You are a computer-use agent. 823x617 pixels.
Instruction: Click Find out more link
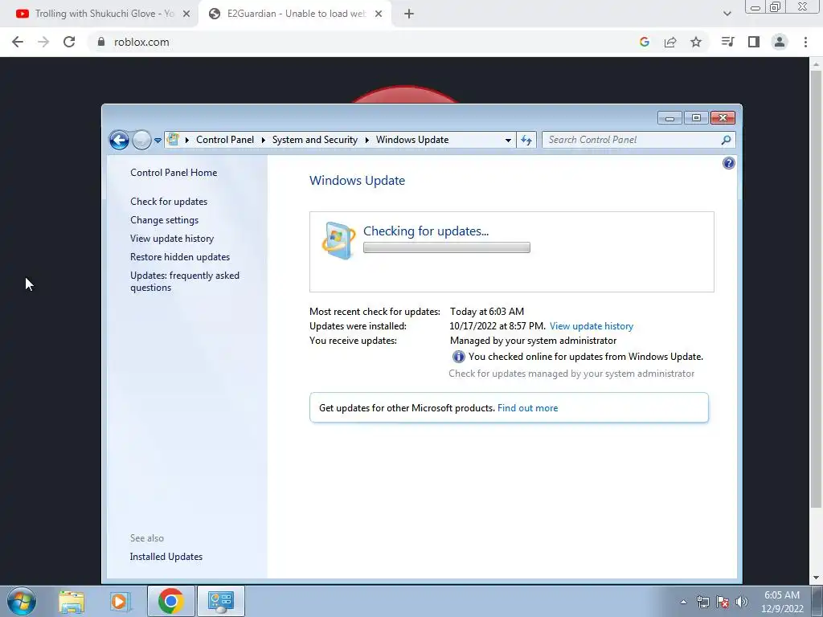(527, 407)
